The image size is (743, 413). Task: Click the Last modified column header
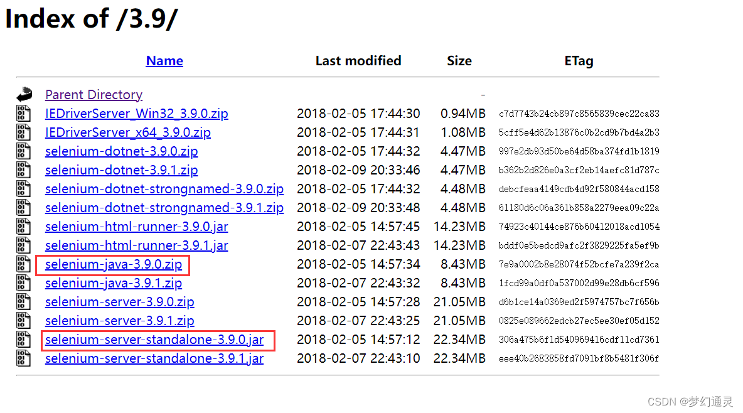[x=358, y=61]
